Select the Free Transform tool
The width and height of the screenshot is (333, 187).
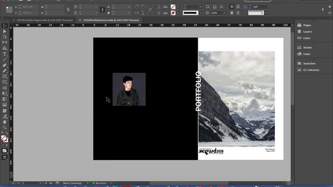(5, 94)
